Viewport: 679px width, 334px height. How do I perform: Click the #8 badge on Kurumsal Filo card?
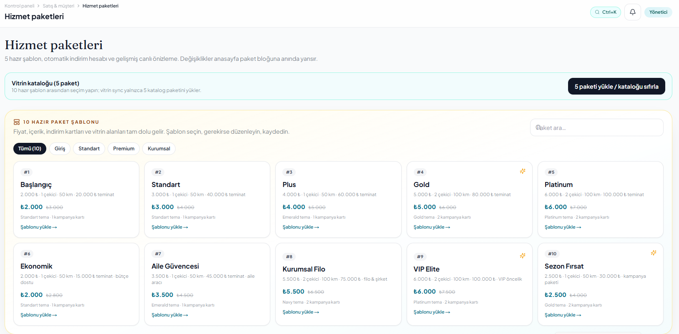click(x=289, y=257)
